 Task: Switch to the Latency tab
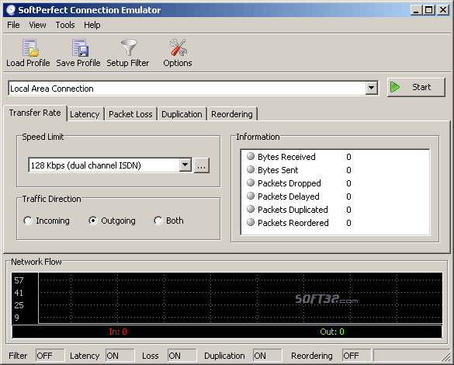click(x=85, y=114)
